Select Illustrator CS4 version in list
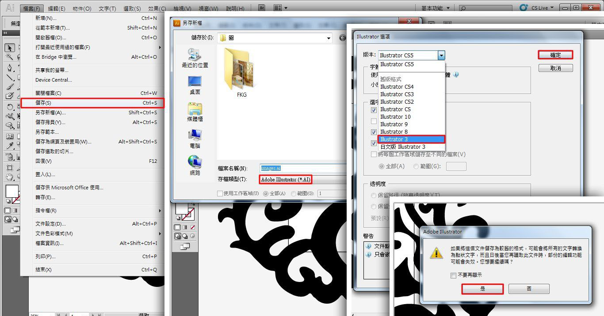Image resolution: width=604 pixels, height=316 pixels. click(x=412, y=87)
